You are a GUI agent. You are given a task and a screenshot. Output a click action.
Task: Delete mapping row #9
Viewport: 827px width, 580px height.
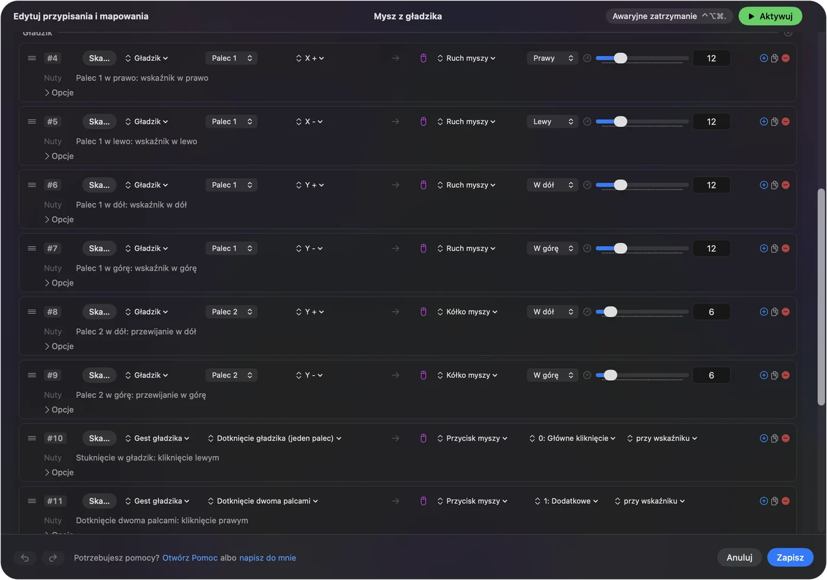[786, 375]
